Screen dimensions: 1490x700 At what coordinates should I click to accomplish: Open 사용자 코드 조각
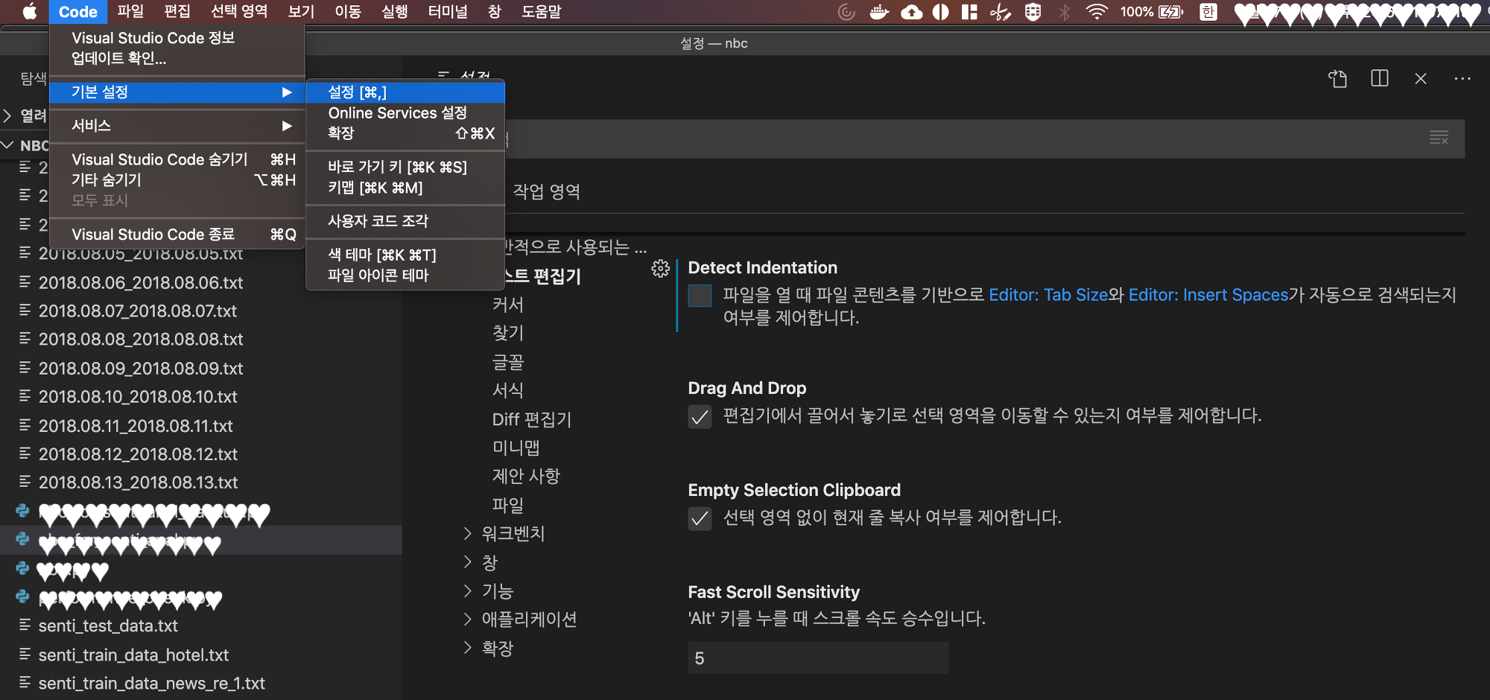coord(405,220)
